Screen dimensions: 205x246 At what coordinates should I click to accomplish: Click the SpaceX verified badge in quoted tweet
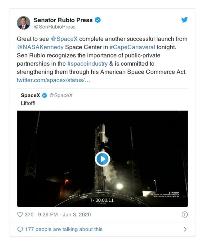pos(44,95)
